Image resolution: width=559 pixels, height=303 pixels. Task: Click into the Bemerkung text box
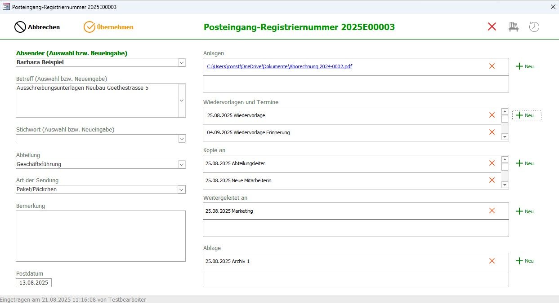tap(101, 236)
